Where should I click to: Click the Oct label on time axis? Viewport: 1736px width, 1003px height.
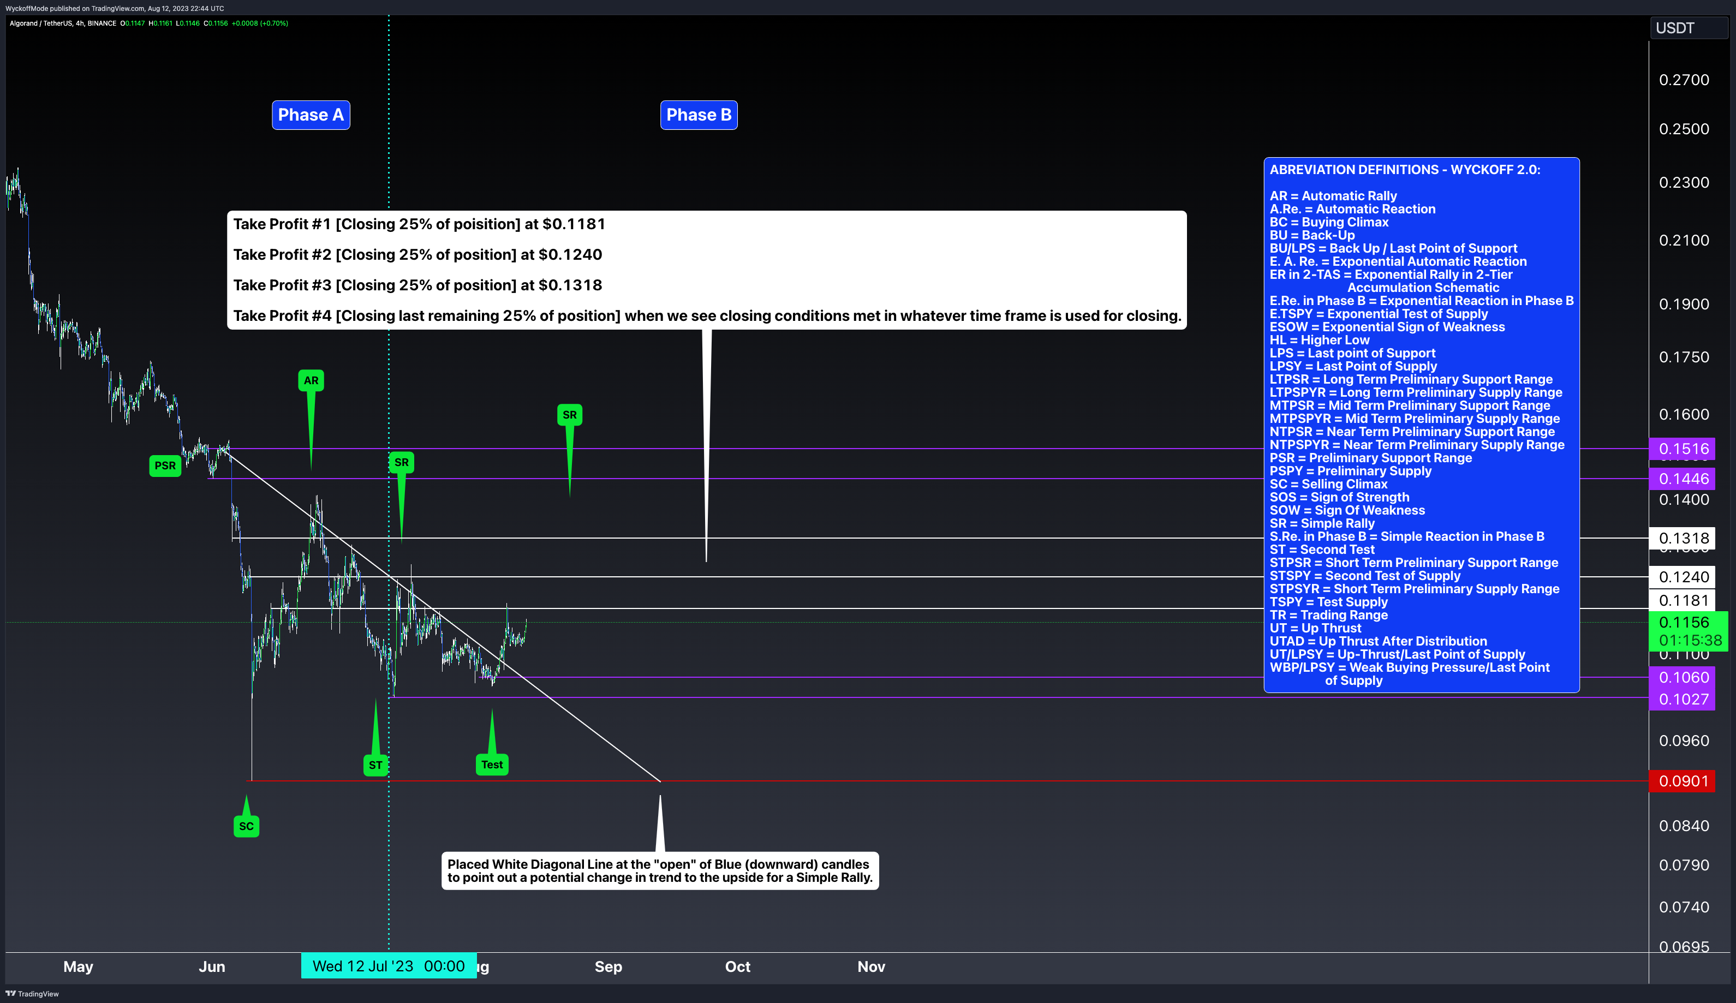pyautogui.click(x=737, y=966)
